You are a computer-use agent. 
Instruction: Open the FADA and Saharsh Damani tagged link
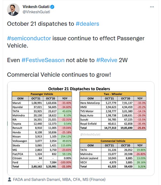pyautogui.click(x=58, y=179)
